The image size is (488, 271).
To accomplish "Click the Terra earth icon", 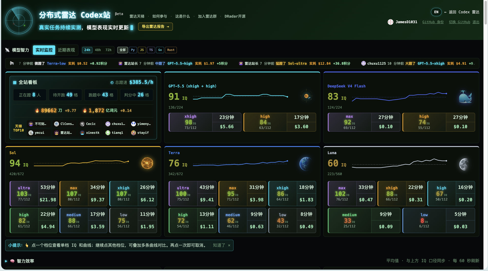I will (306, 163).
